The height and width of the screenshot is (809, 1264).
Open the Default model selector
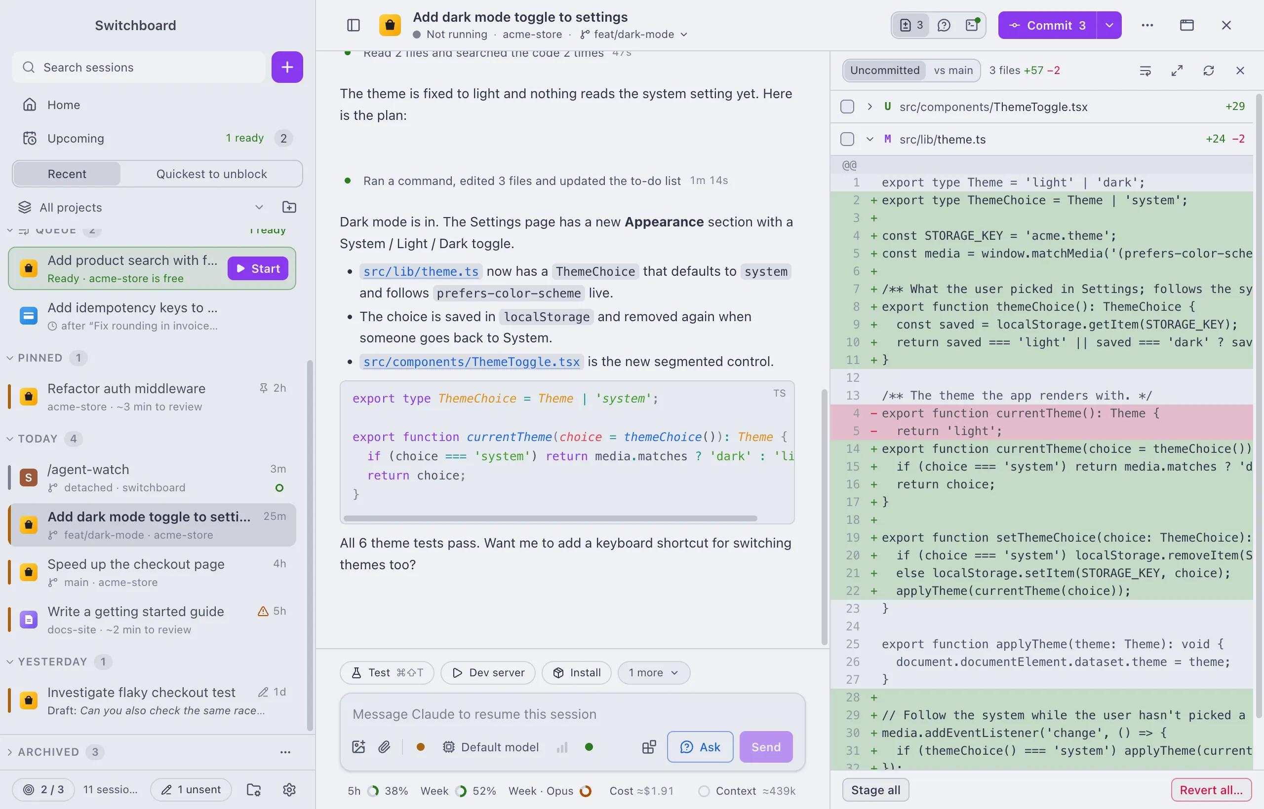pos(491,747)
